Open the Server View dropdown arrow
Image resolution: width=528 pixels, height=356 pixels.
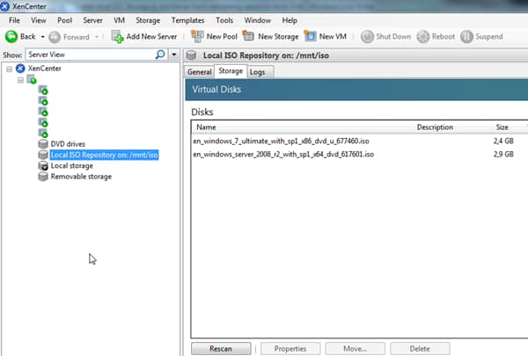173,54
